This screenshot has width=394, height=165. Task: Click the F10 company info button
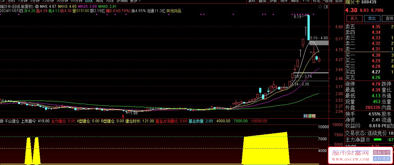coord(306,1)
